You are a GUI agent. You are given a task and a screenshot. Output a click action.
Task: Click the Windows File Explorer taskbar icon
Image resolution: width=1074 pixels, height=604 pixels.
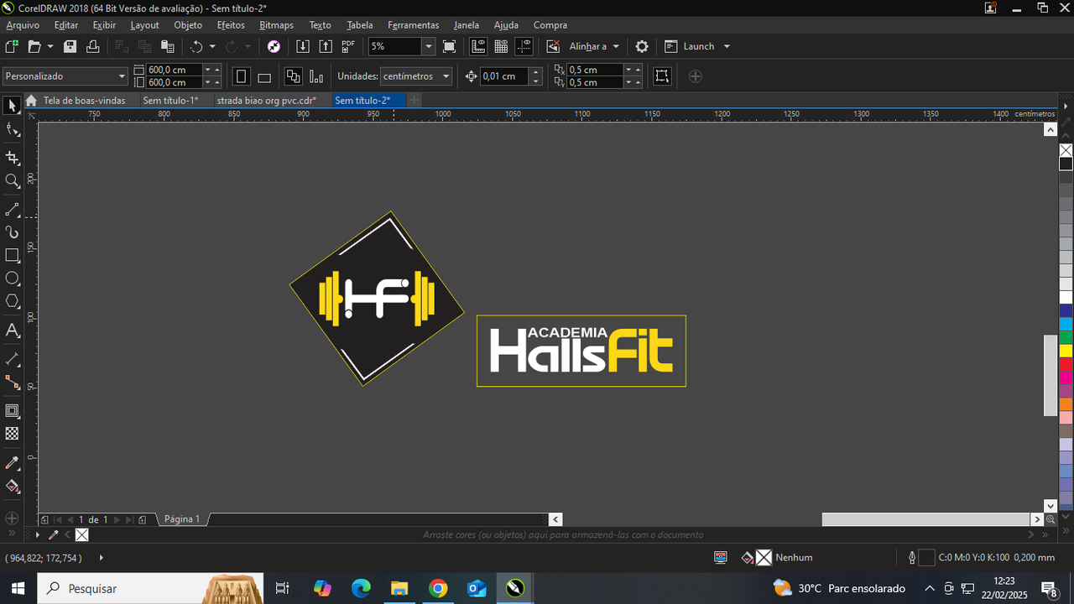[399, 588]
